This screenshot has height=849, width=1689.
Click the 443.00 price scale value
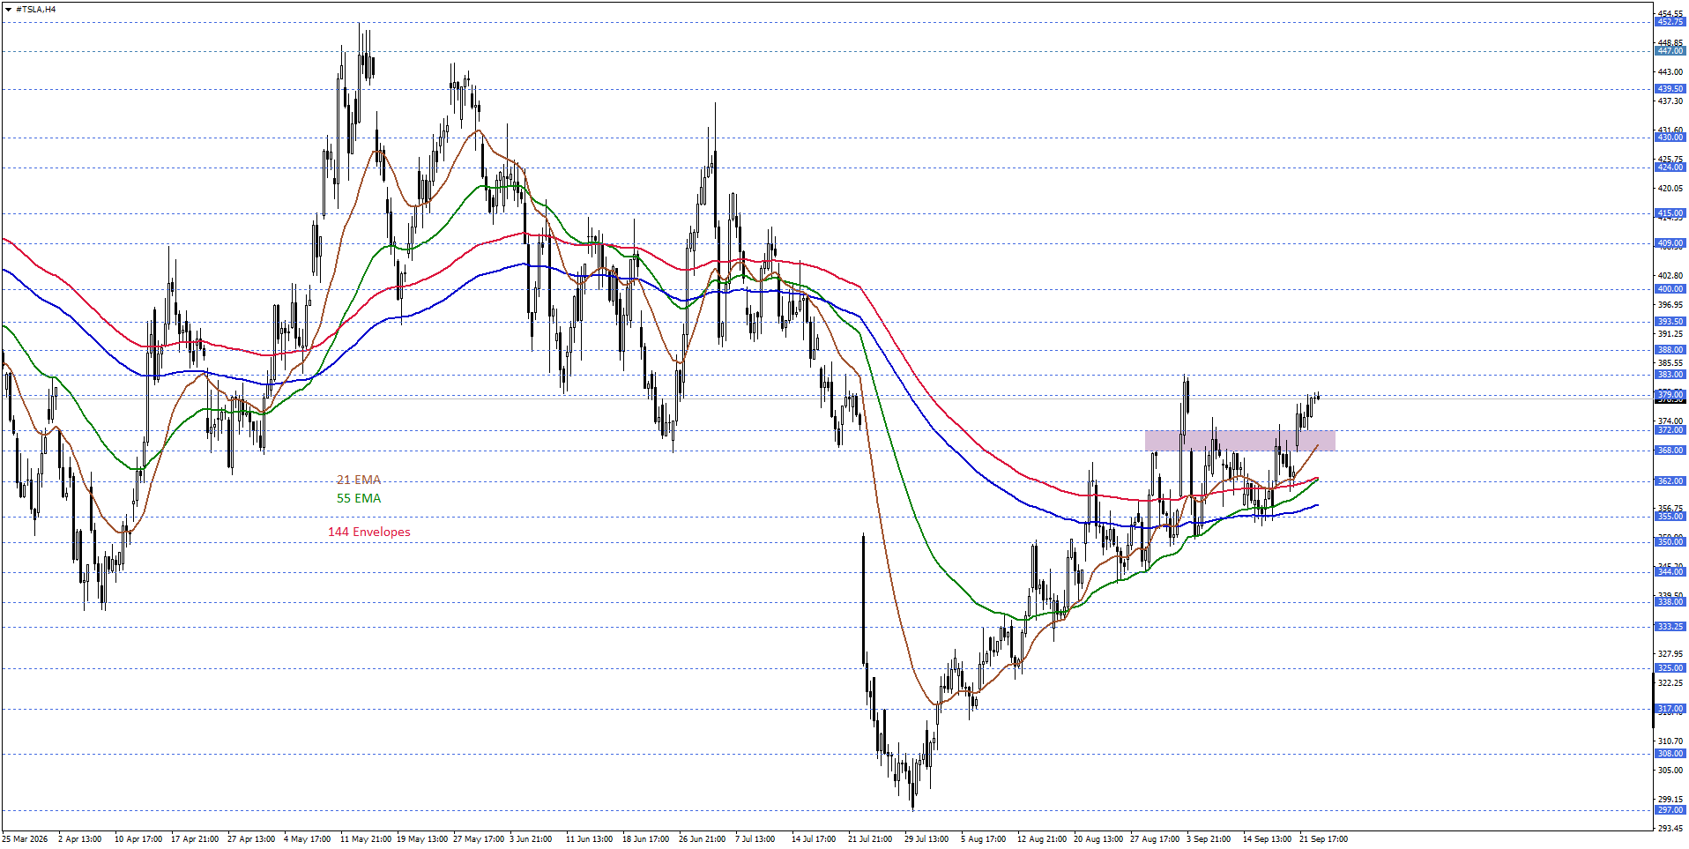click(1670, 71)
